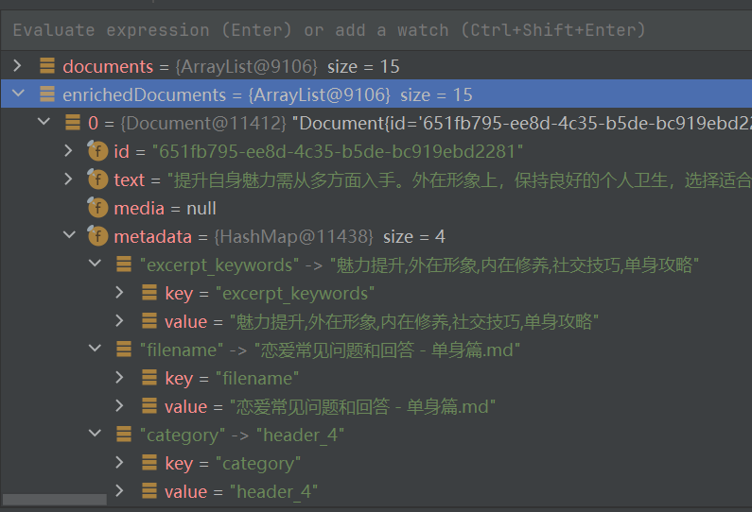Expand the text field node
The width and height of the screenshot is (752, 512).
tap(69, 179)
